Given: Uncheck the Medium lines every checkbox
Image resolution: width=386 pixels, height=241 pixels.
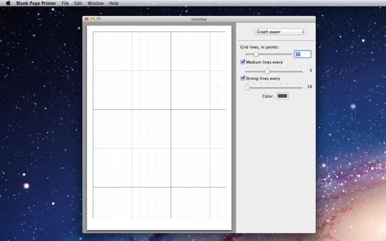Looking at the screenshot, I should [243, 62].
